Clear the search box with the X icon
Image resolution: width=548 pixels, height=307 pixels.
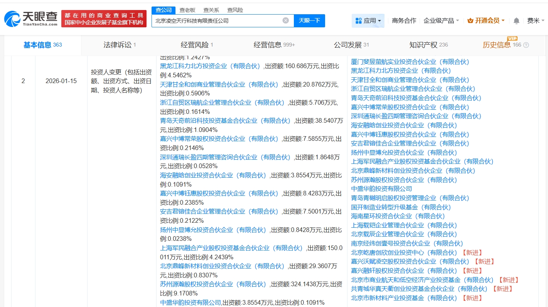(285, 20)
